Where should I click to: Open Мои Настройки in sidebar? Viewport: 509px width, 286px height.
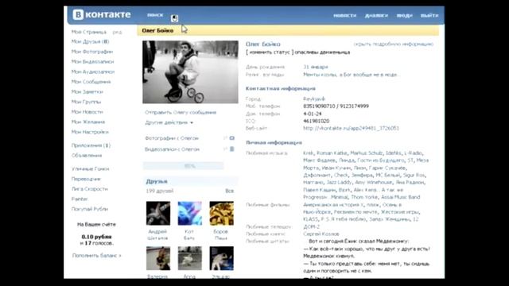90,132
